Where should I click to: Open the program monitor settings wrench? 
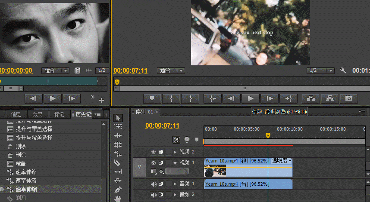point(343,70)
